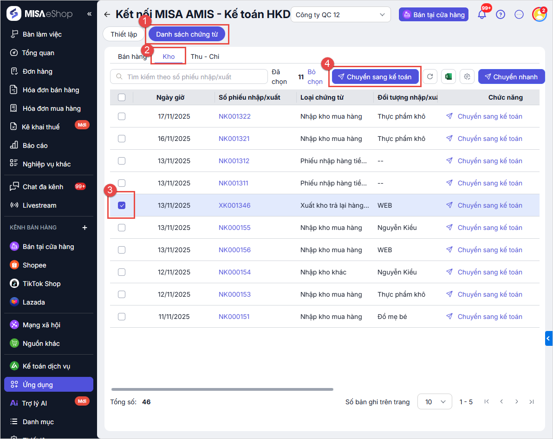Switch to the Thiết lập tab
Viewport: 553px width, 439px height.
(x=124, y=34)
